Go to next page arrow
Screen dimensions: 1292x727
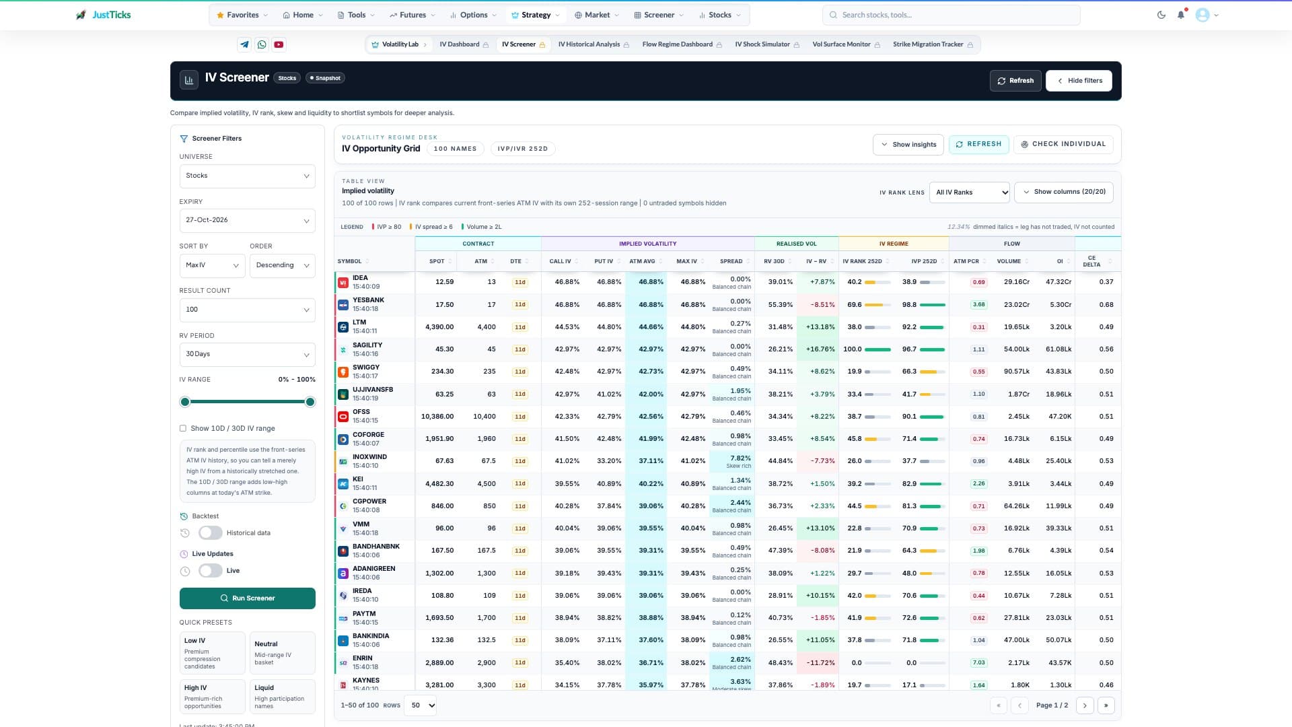tap(1085, 705)
